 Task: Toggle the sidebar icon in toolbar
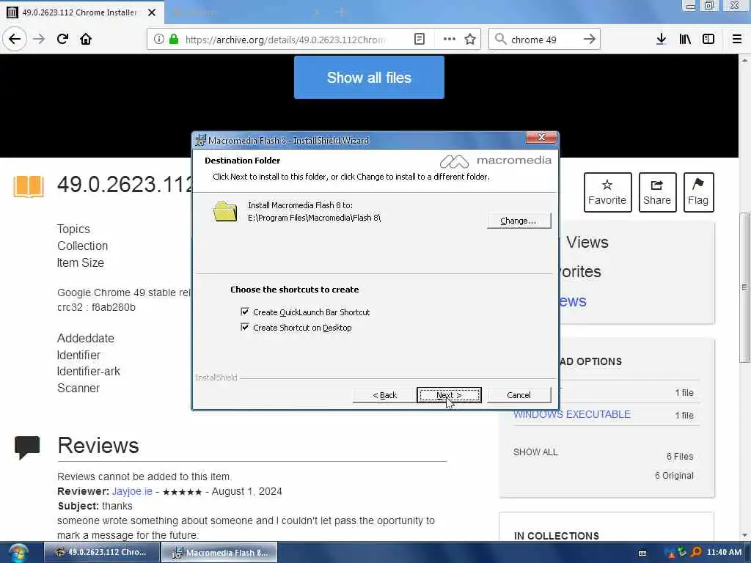708,40
